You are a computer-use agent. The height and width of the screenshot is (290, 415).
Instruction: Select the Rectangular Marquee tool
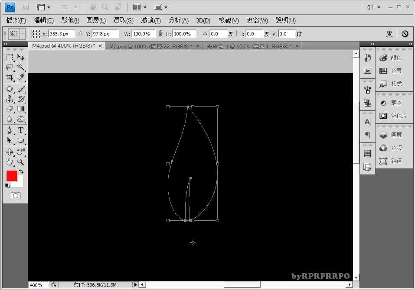point(10,57)
